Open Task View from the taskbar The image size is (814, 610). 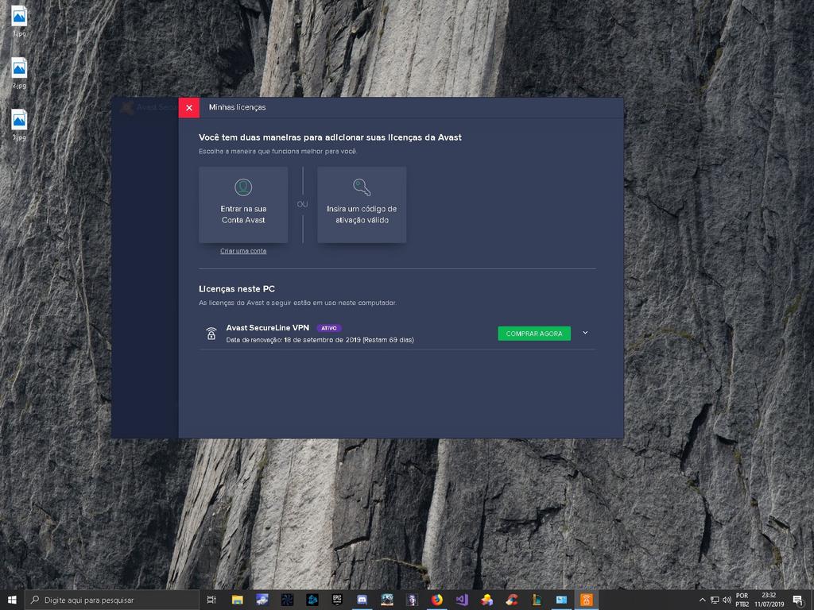click(x=211, y=600)
